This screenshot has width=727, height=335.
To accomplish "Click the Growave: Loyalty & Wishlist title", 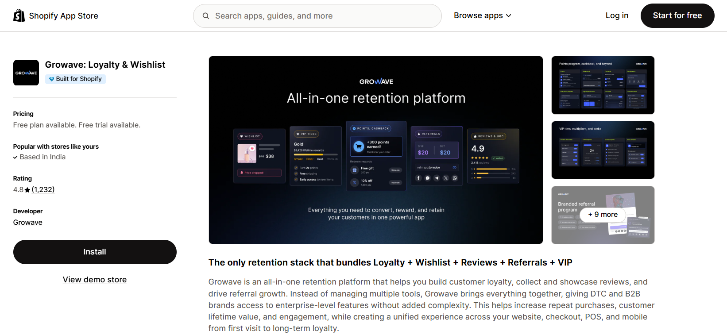I will coord(105,65).
